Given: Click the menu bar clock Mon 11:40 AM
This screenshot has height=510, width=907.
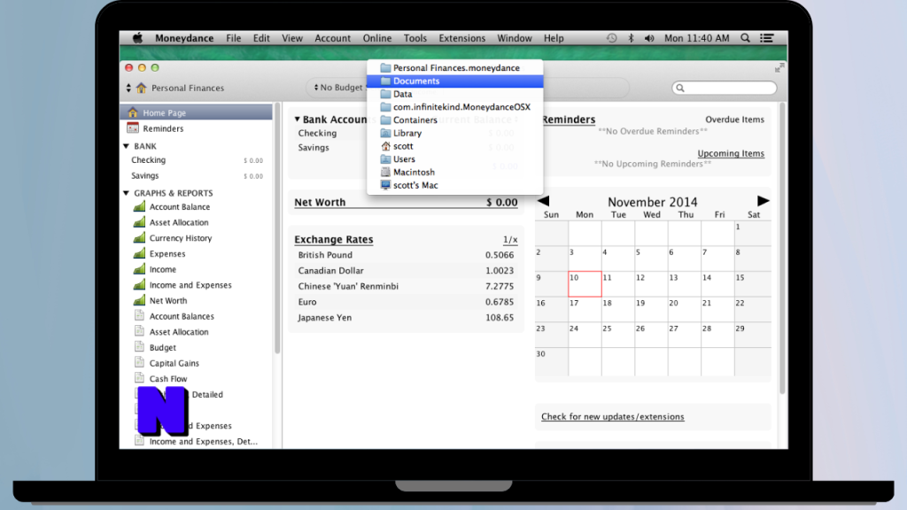Looking at the screenshot, I should pyautogui.click(x=696, y=38).
